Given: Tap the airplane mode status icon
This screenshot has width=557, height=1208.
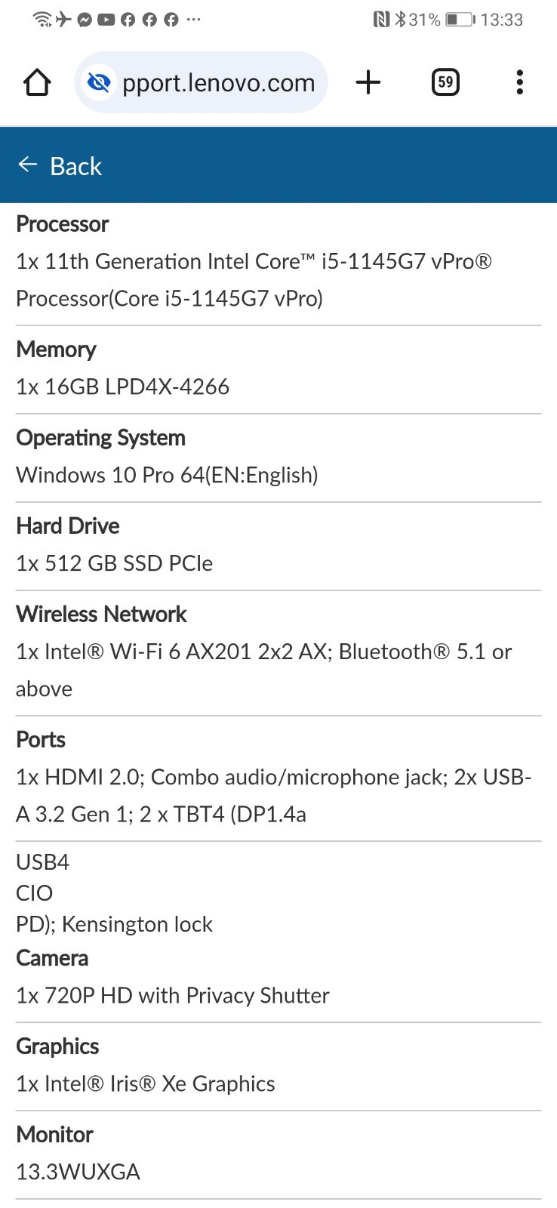Looking at the screenshot, I should [x=63, y=20].
